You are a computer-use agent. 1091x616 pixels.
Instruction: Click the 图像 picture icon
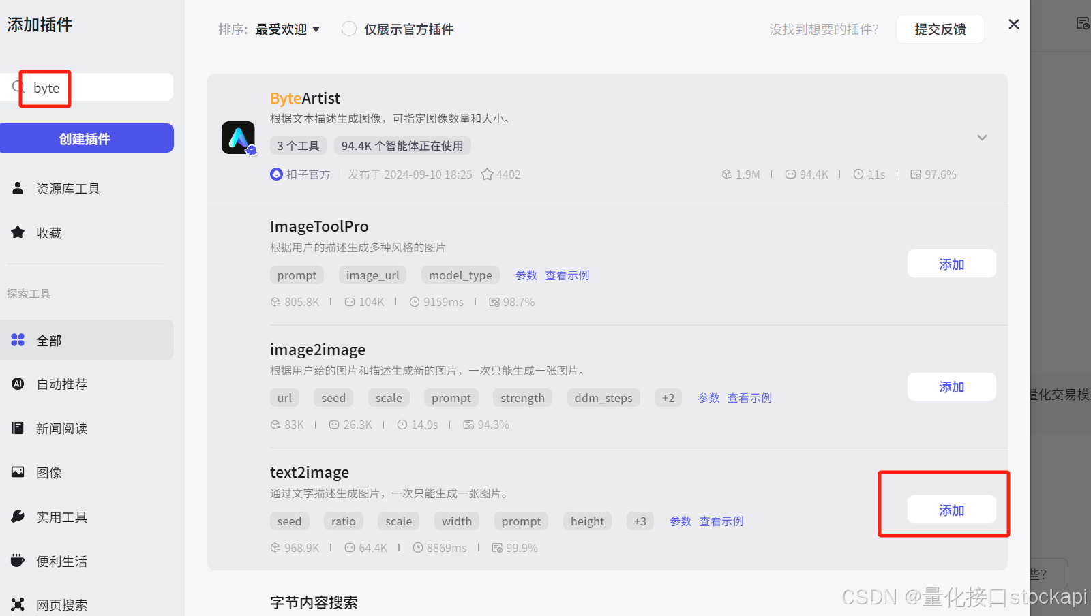pyautogui.click(x=18, y=472)
